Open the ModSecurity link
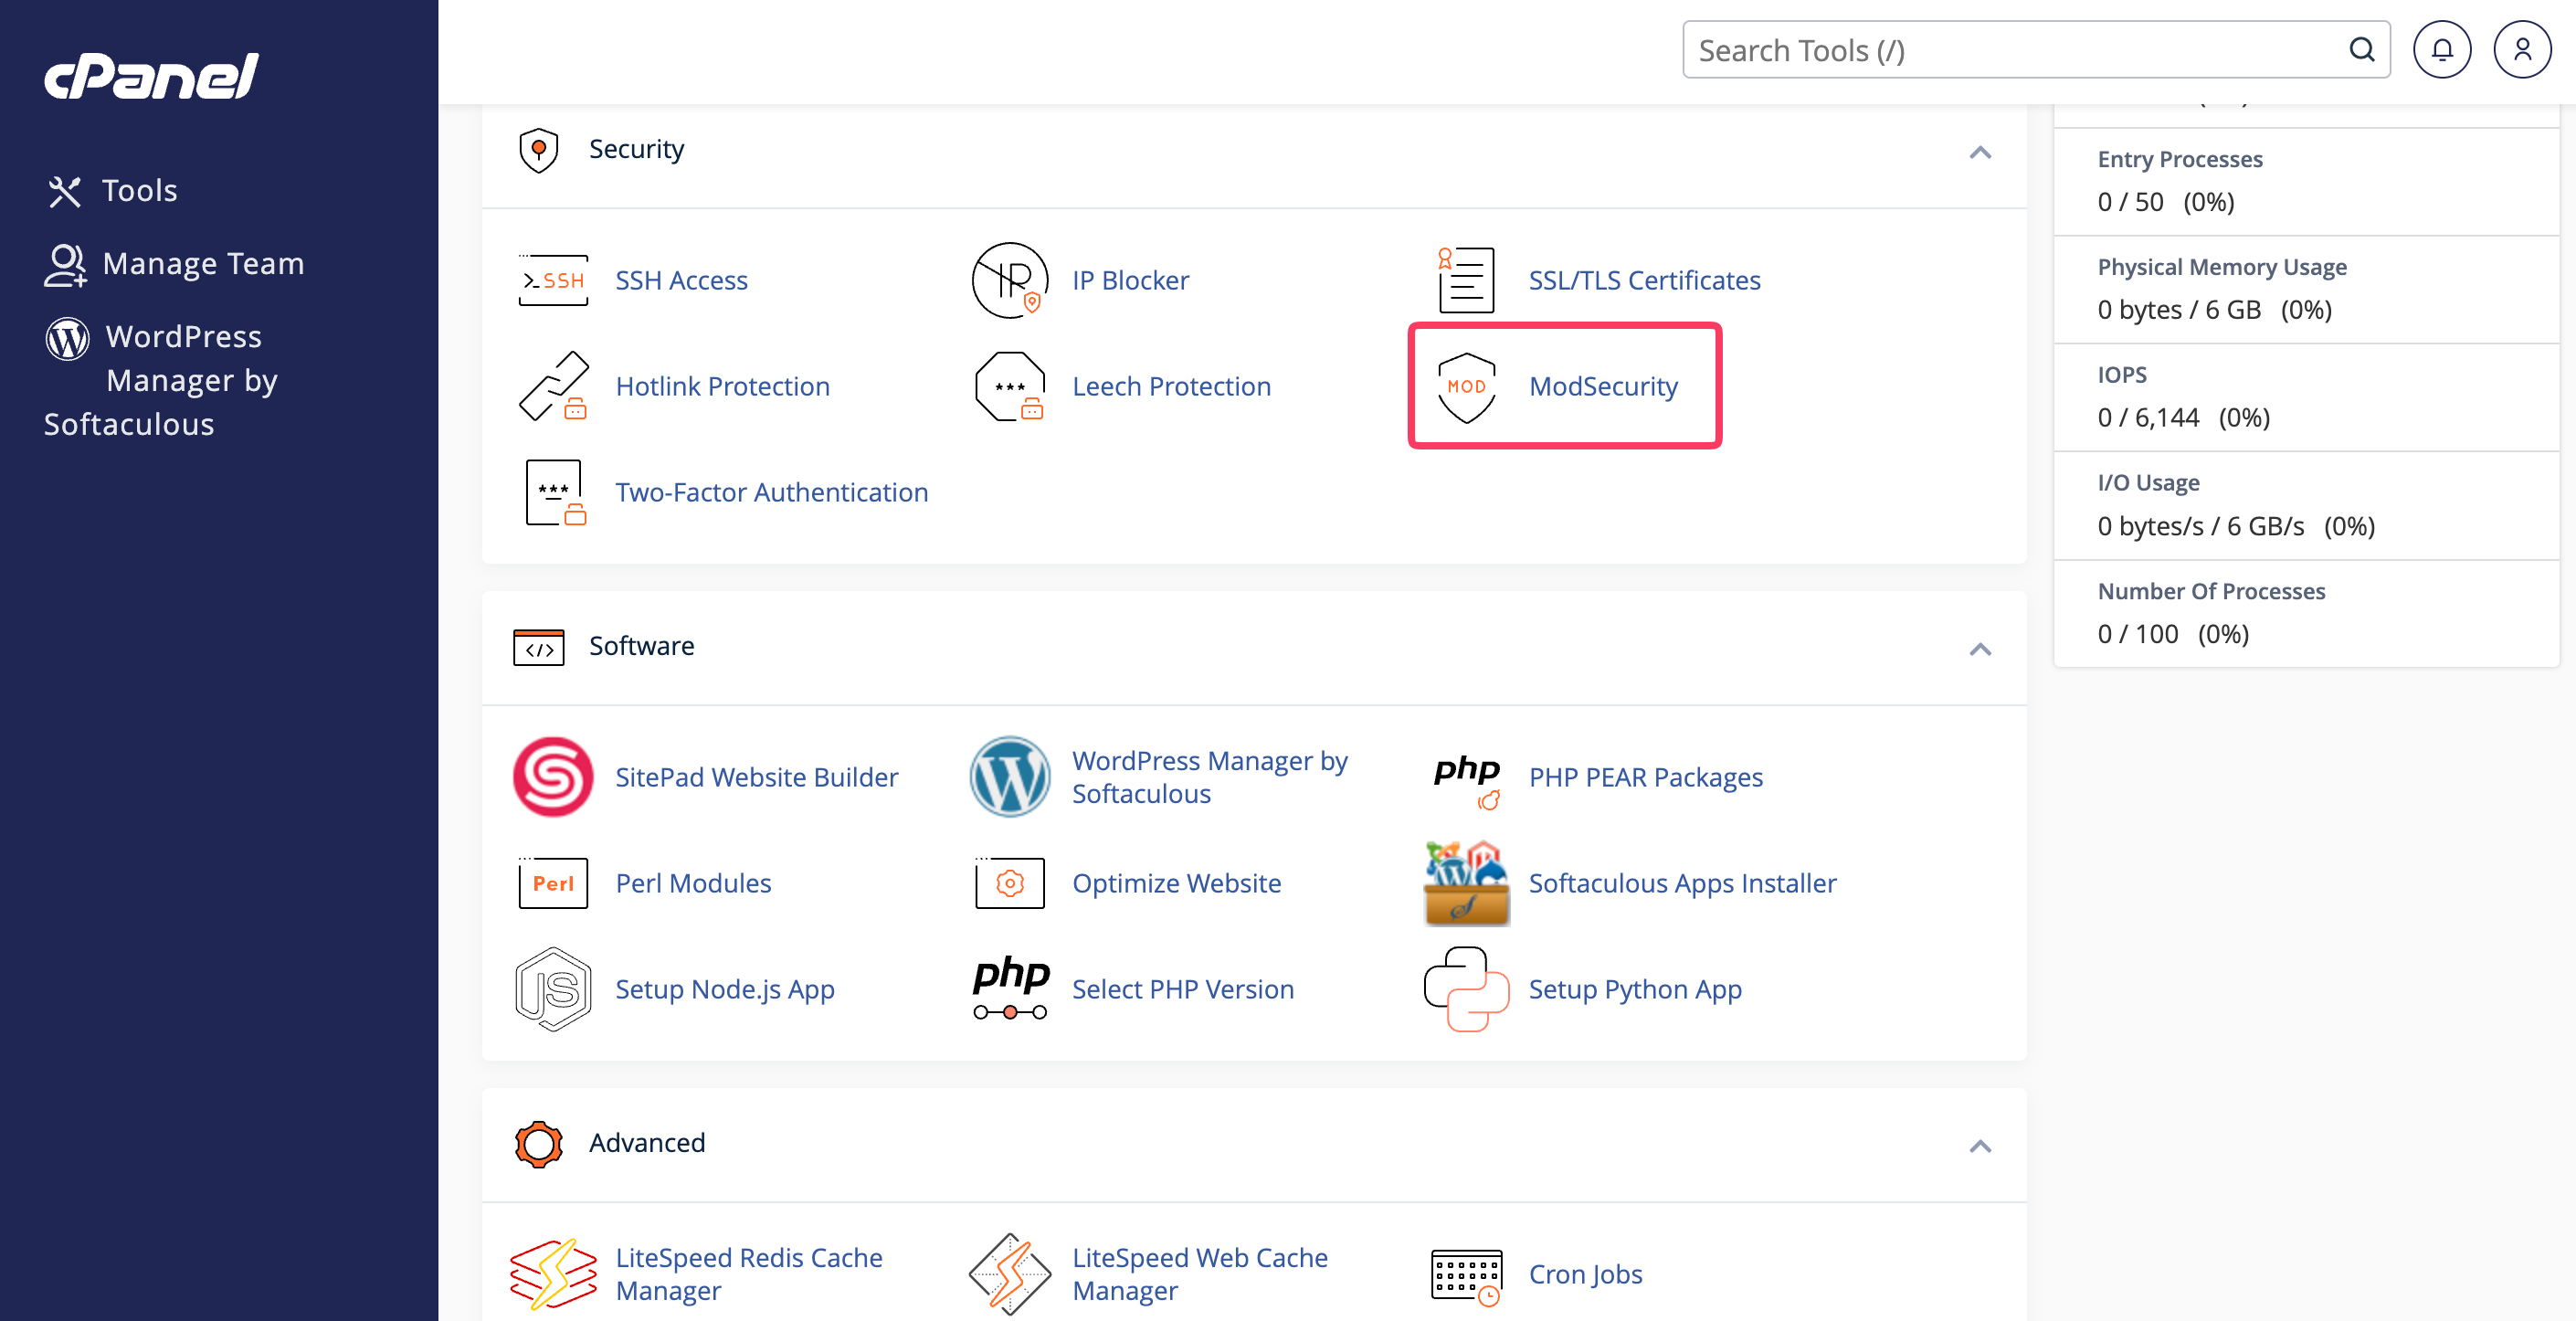The height and width of the screenshot is (1321, 2576). [1603, 387]
